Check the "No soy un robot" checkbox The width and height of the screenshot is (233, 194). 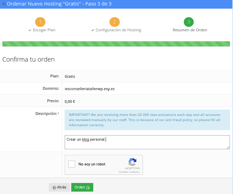point(72,164)
